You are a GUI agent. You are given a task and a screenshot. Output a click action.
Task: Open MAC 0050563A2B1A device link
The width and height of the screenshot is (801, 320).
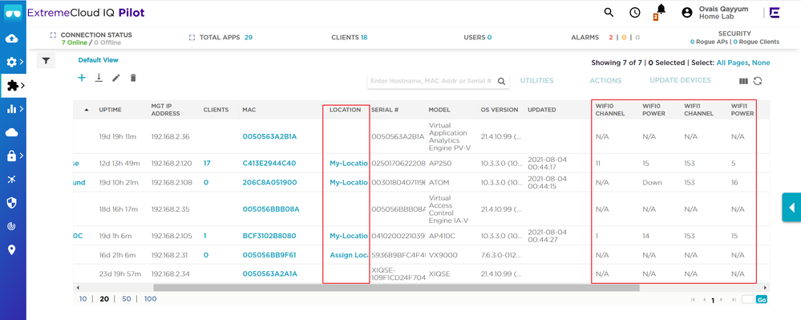269,136
